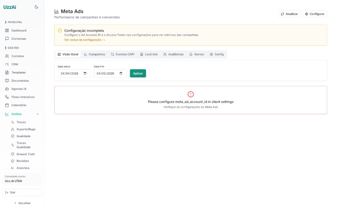Image resolution: width=337 pixels, height=210 pixels.
Task: Open Ground Truth page
Action: click(25, 154)
